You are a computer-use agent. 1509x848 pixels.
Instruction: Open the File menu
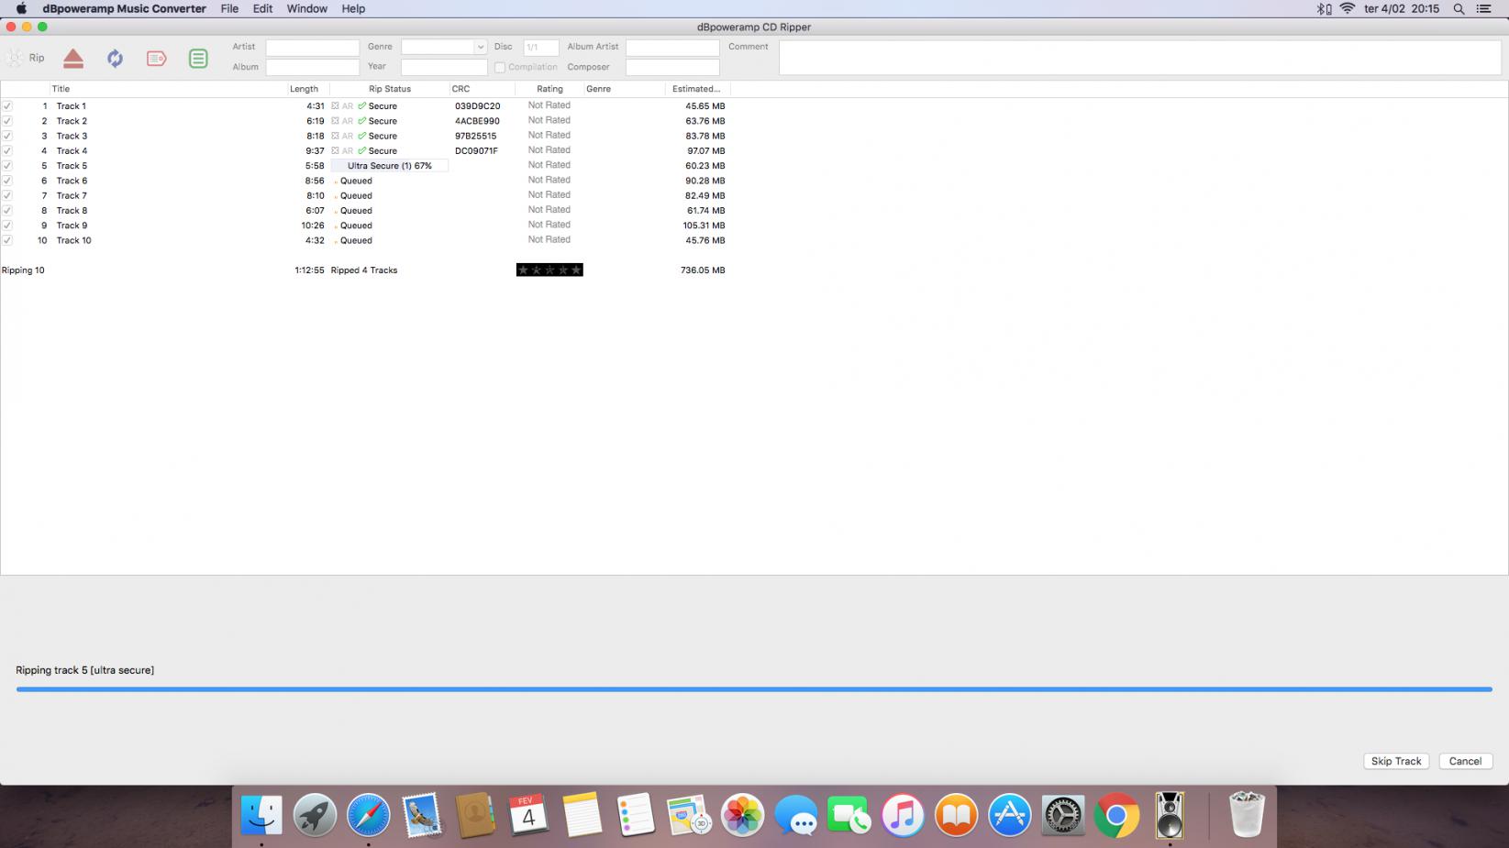point(229,9)
